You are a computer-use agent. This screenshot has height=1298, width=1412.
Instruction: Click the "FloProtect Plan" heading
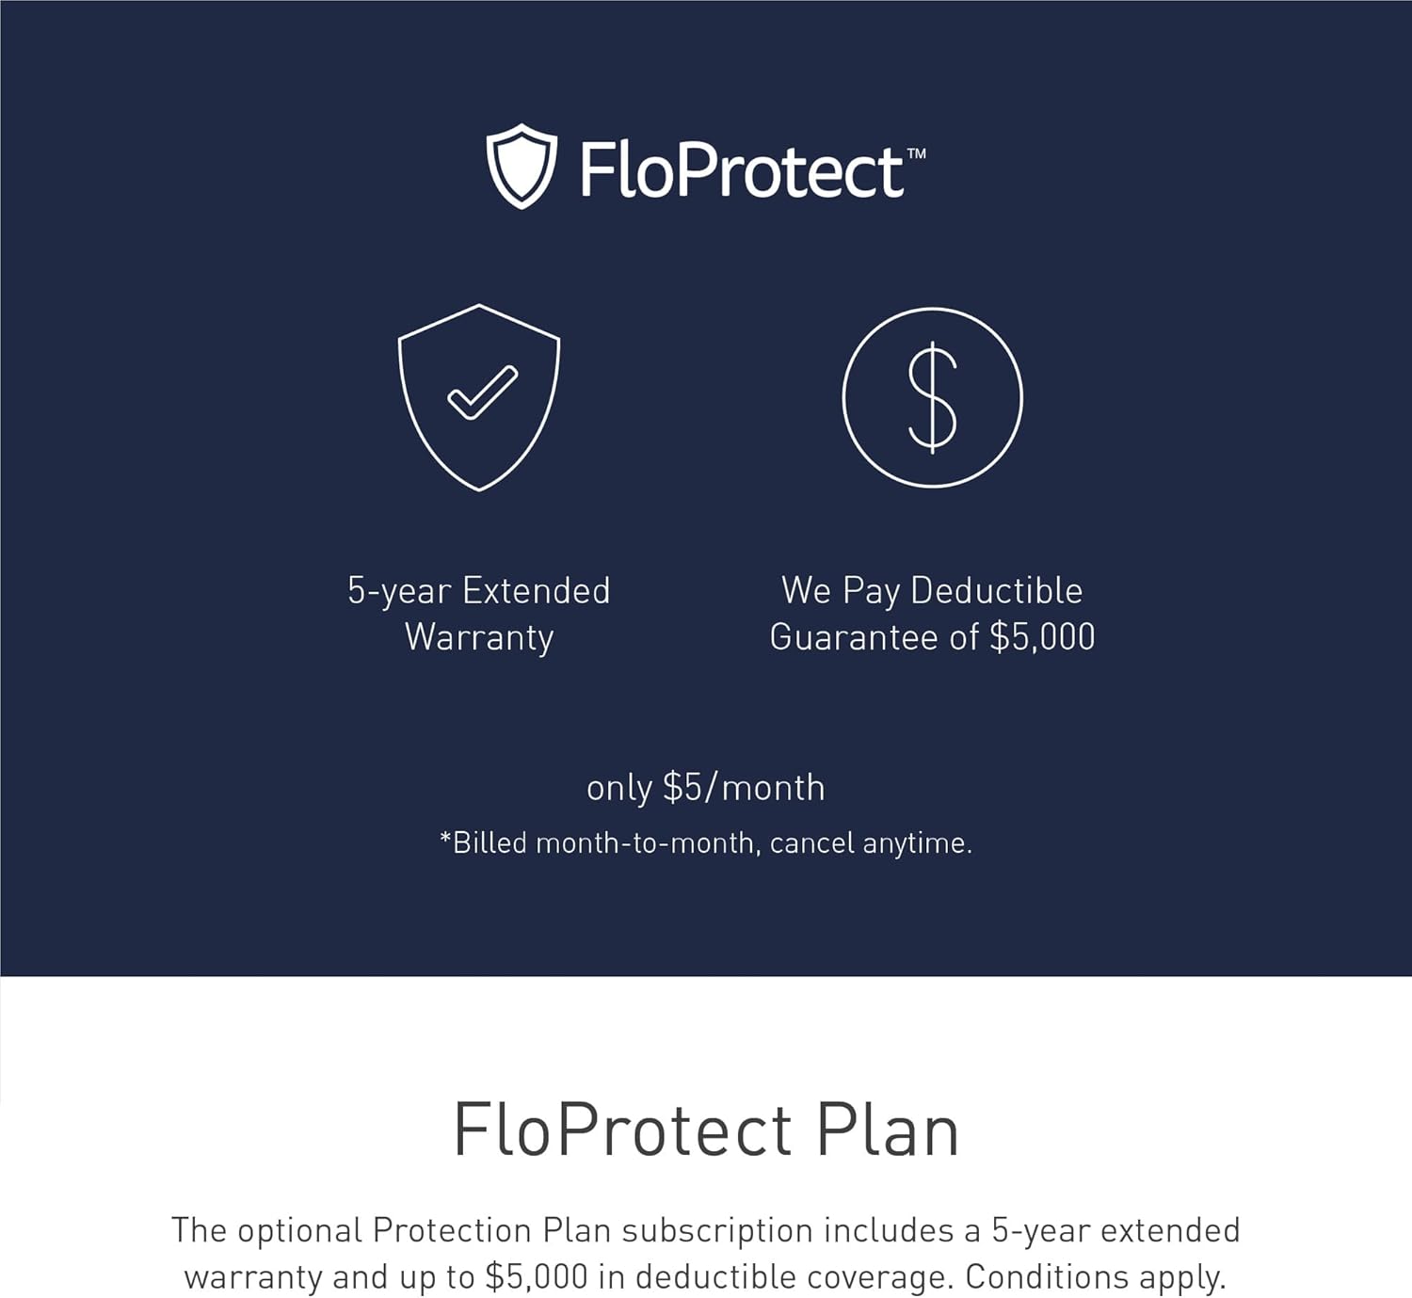point(706,1130)
